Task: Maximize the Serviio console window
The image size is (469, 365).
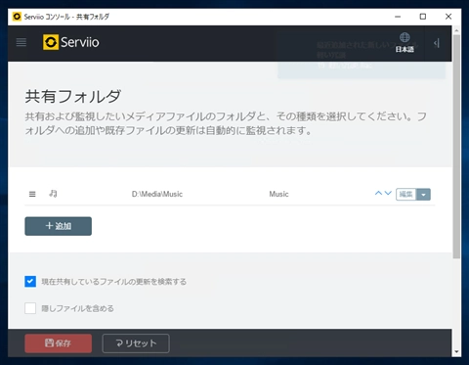Action: click(x=423, y=17)
